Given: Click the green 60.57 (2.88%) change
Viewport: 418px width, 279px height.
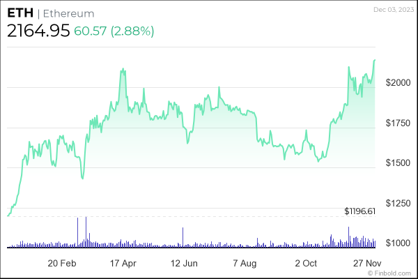Looking at the screenshot, I should 114,31.
